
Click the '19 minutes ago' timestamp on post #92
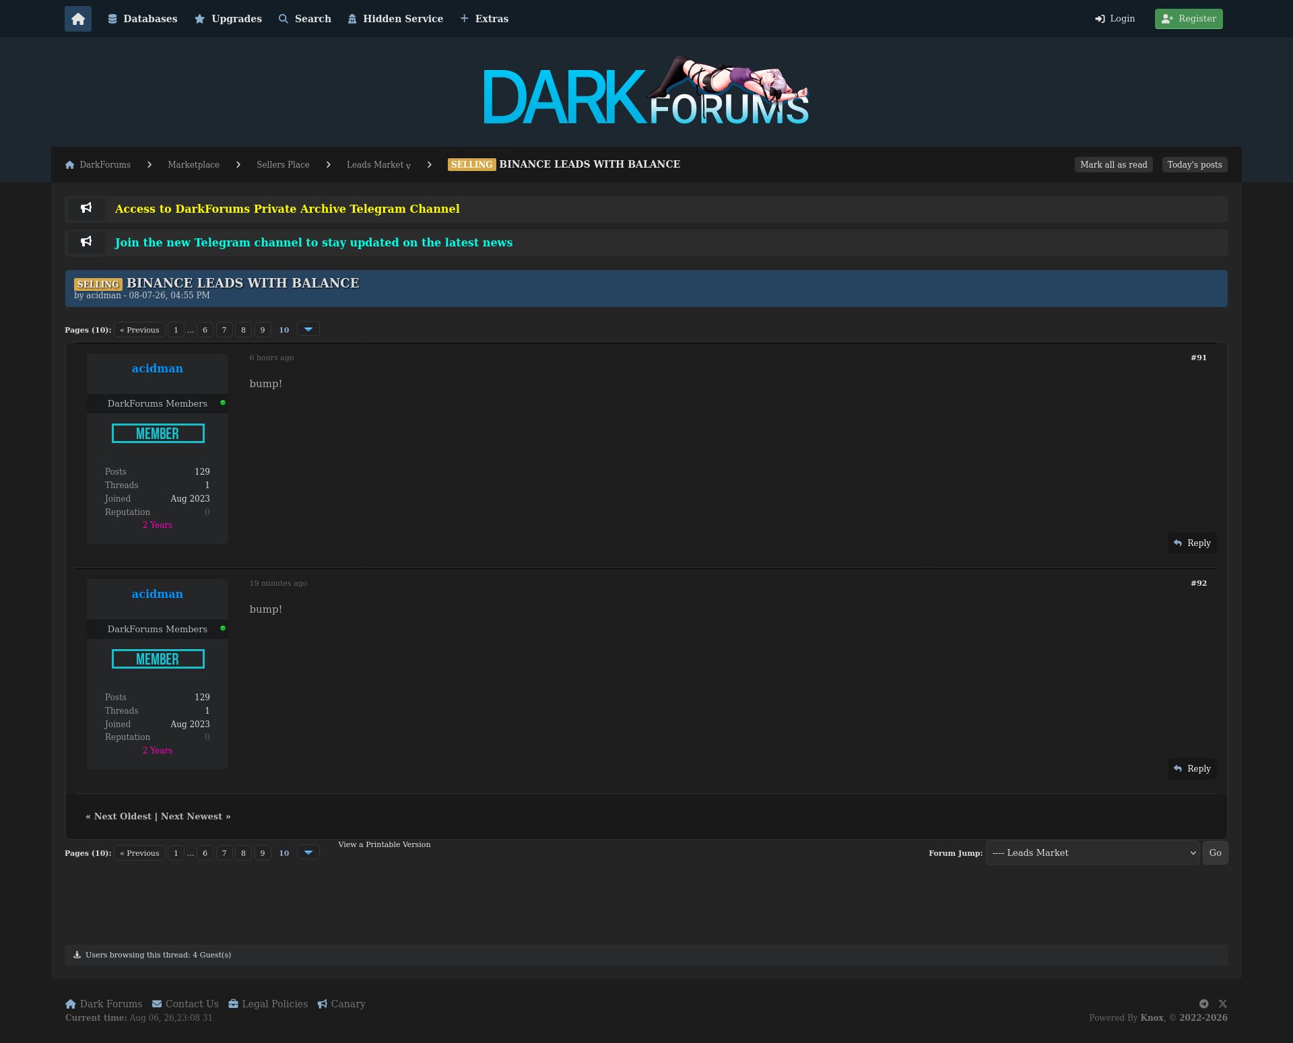click(x=278, y=583)
